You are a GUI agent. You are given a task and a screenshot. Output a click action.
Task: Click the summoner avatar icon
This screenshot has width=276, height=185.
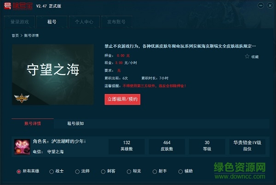coord(22,147)
